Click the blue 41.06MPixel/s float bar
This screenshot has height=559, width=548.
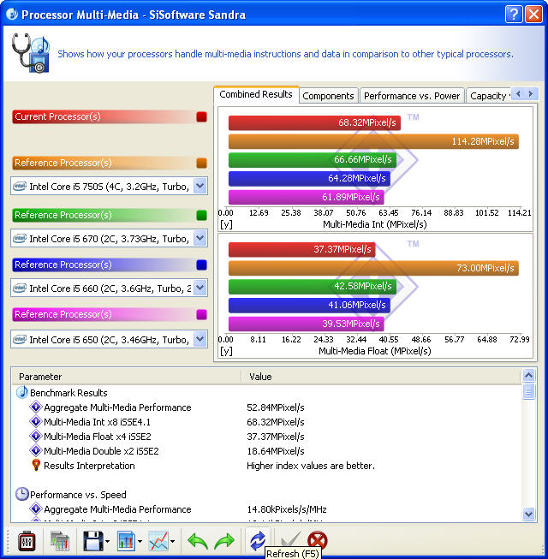click(x=309, y=305)
